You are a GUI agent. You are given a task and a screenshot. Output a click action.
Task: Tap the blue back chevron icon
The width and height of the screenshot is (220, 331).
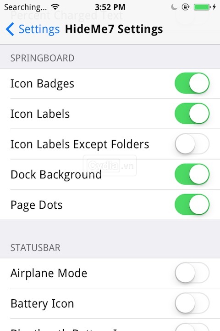click(10, 29)
